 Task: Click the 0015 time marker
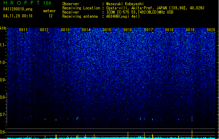tap(107, 30)
